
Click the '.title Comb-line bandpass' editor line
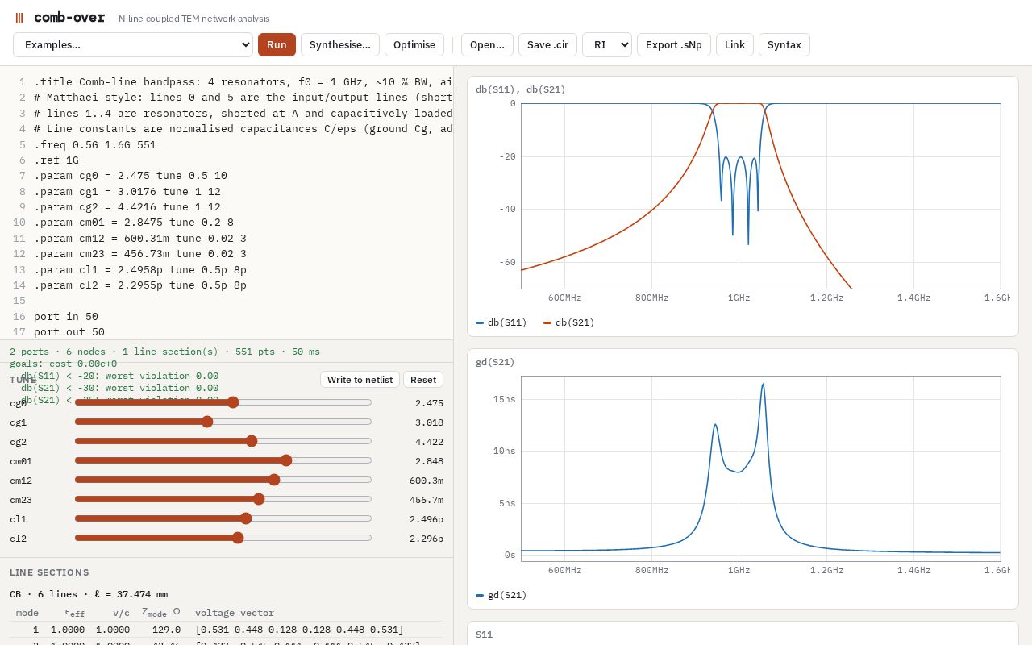point(243,82)
